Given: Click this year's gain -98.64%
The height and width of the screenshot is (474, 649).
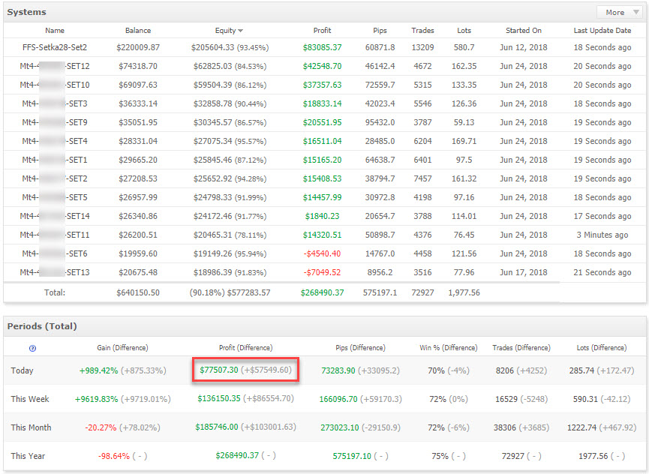Looking at the screenshot, I should [114, 456].
